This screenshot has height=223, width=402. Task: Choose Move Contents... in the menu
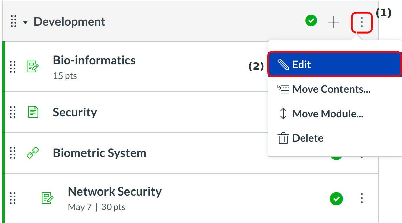(331, 89)
